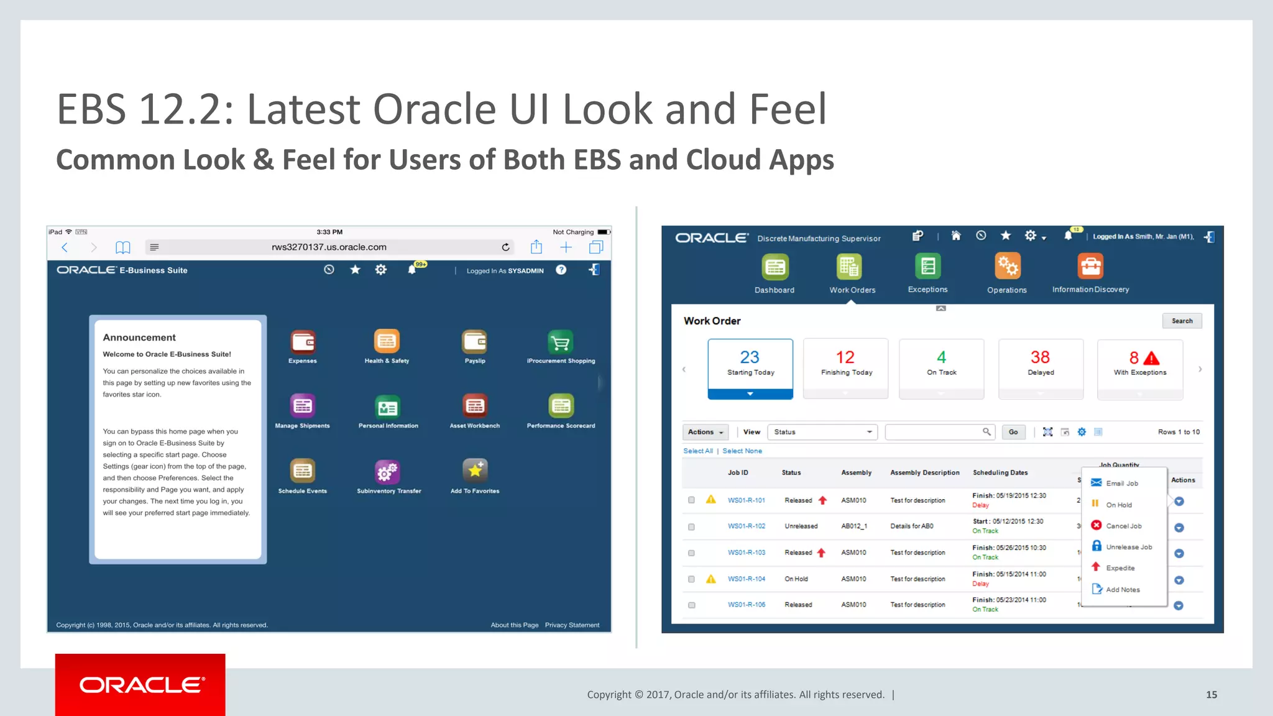Image resolution: width=1273 pixels, height=716 pixels.
Task: Open E-Business Suite settings gear
Action: pyautogui.click(x=381, y=270)
